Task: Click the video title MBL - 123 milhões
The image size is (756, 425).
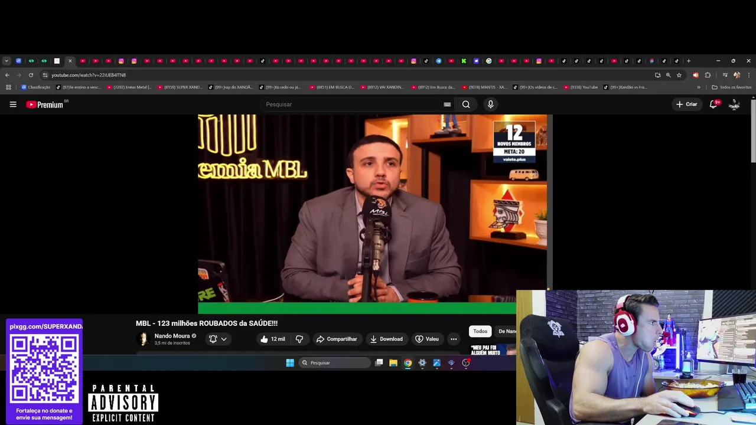Action: point(207,323)
